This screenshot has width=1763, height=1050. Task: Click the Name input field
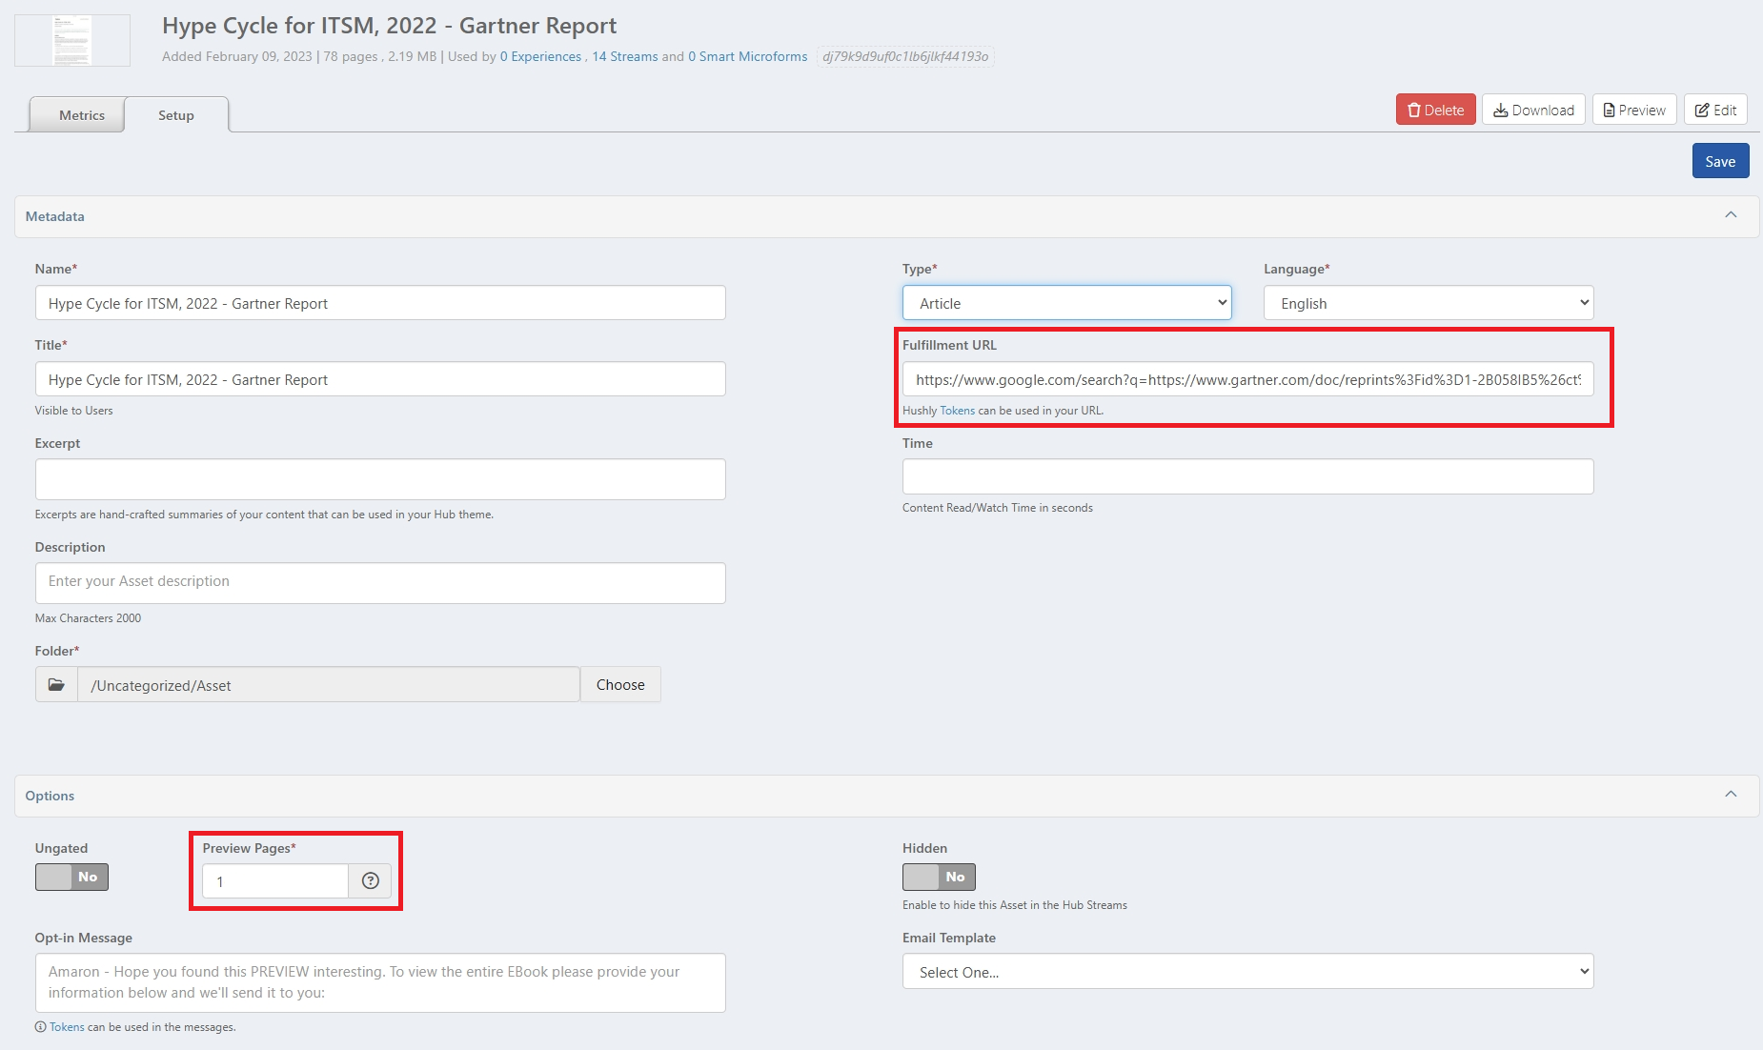[380, 303]
